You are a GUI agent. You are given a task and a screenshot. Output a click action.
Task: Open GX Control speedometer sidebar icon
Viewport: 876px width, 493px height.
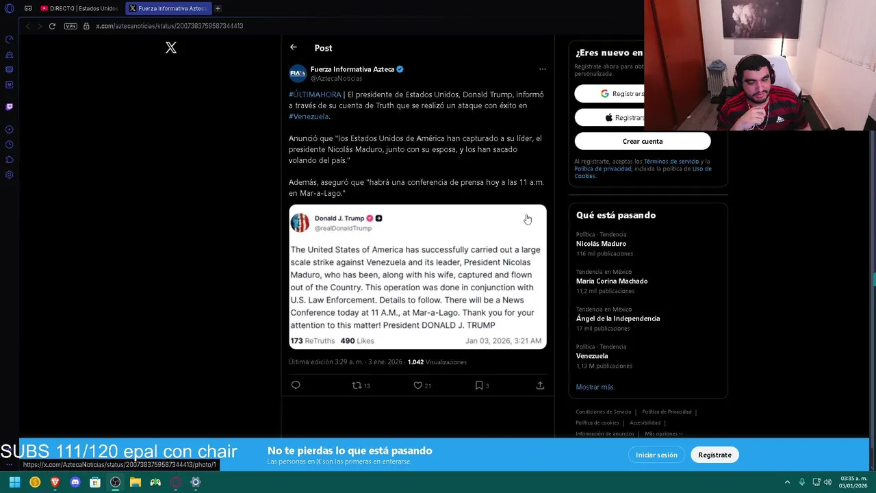pyautogui.click(x=10, y=40)
